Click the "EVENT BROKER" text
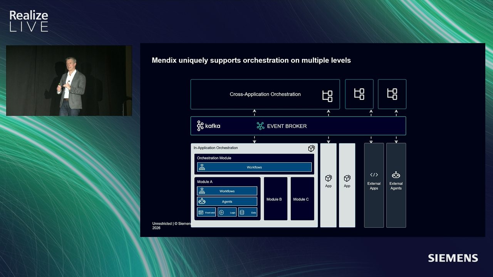This screenshot has height=277, width=493. 287,126
